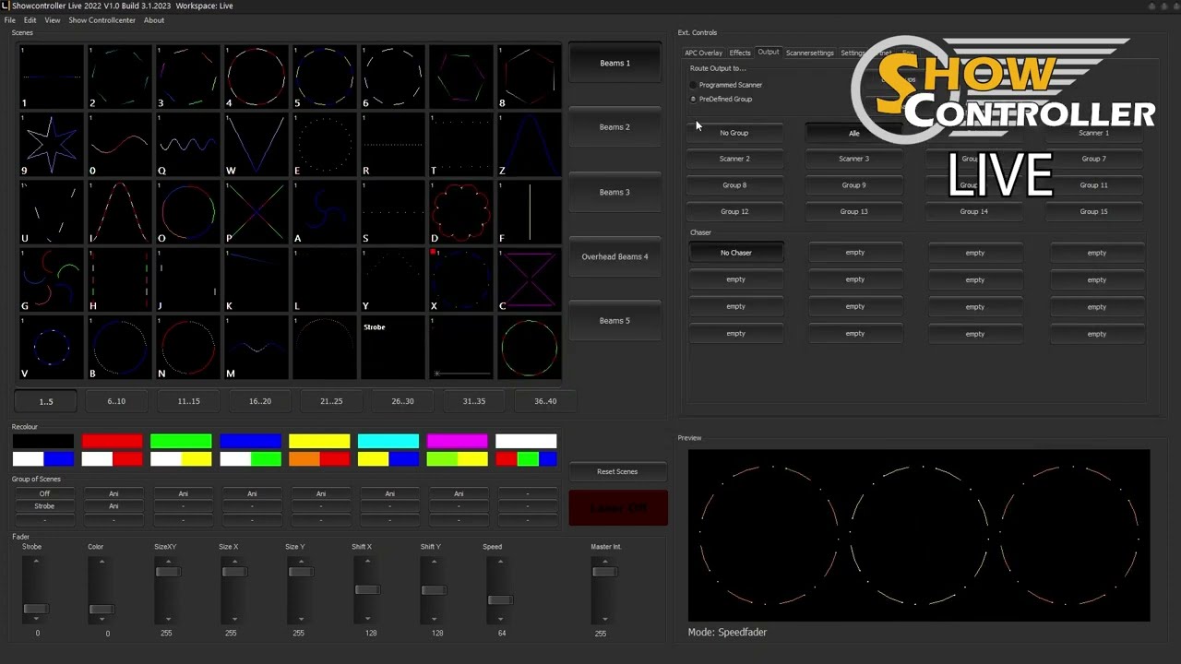
Task: Switch to scene page 36..40
Action: (x=545, y=401)
